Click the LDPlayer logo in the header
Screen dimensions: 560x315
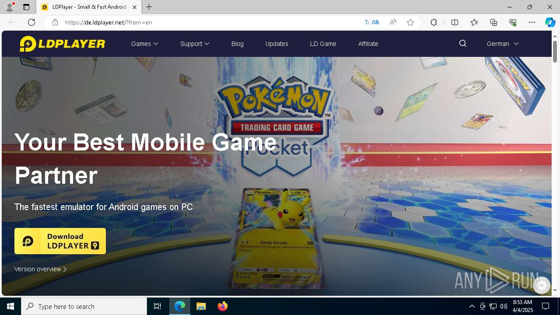point(63,44)
